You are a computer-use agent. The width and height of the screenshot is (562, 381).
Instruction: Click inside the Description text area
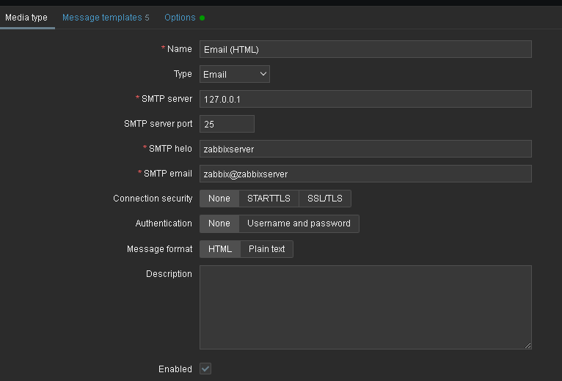pos(365,307)
